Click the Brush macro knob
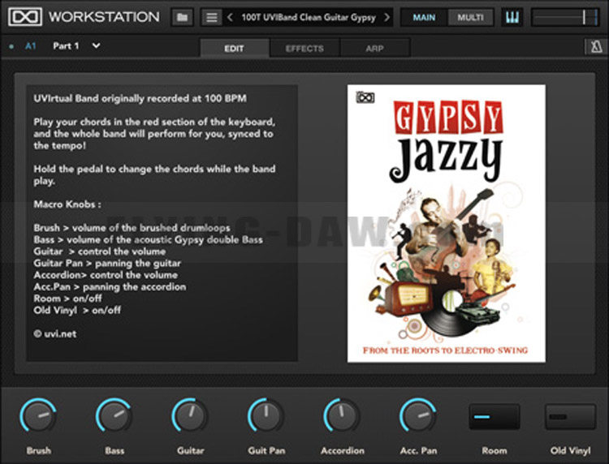Viewport: 609px width, 464px height. [x=38, y=416]
